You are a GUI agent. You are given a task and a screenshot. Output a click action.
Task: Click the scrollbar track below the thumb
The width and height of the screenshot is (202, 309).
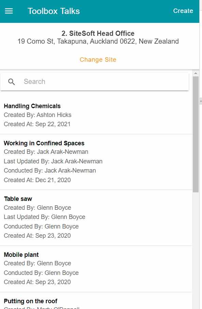coord(196,250)
